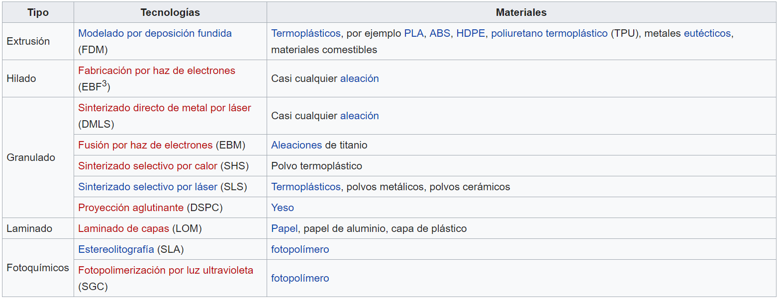Open the Modelado por deposición fundida link
779x300 pixels.
click(155, 33)
